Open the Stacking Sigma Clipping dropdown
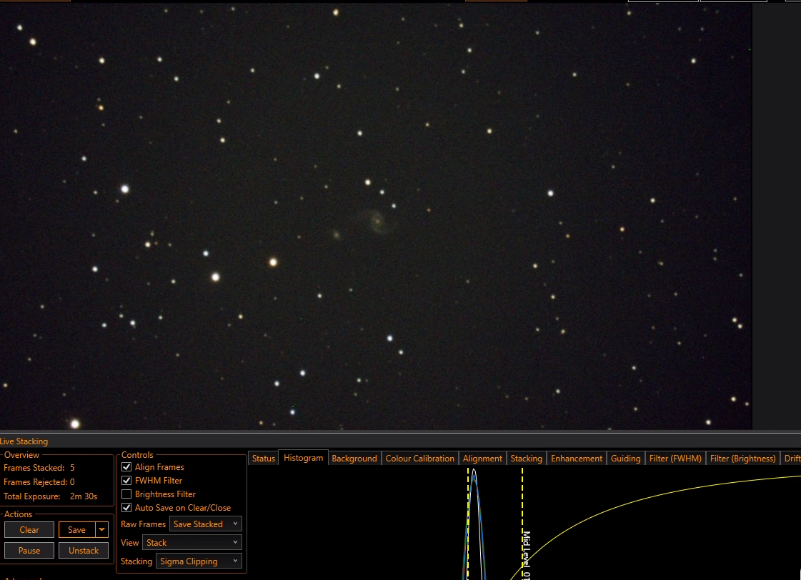Image resolution: width=801 pixels, height=580 pixels. click(199, 561)
